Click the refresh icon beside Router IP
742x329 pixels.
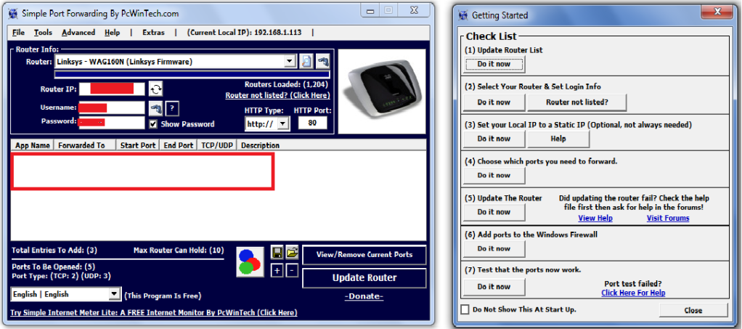(156, 89)
